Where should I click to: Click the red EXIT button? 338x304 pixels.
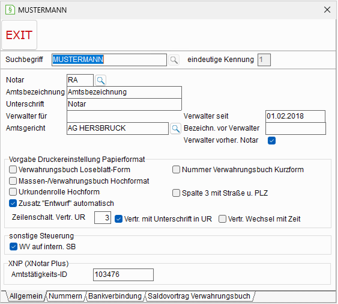[x=19, y=35]
